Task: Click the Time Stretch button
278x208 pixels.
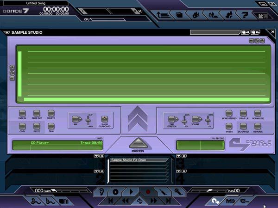Action: pyautogui.click(x=172, y=119)
